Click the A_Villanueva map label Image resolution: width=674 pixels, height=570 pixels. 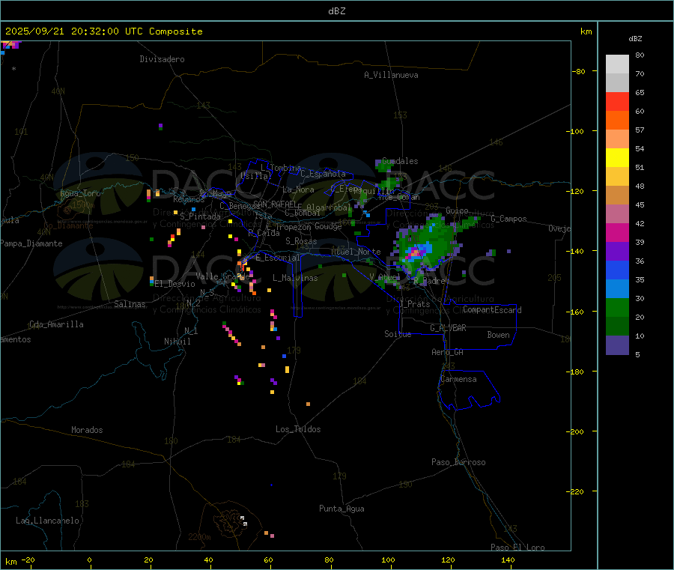tap(391, 75)
